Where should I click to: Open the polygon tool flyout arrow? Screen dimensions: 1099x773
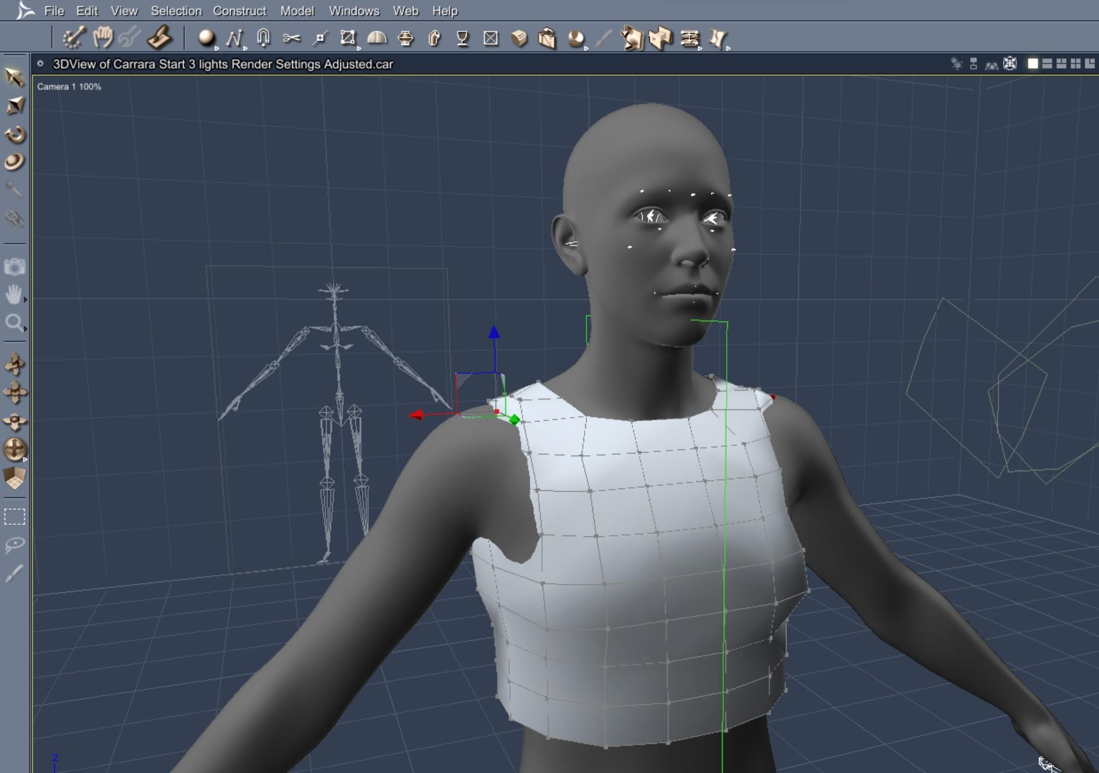(x=359, y=49)
